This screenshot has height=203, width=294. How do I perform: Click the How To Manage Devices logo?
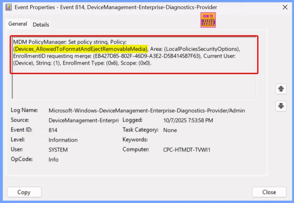pos(208,20)
